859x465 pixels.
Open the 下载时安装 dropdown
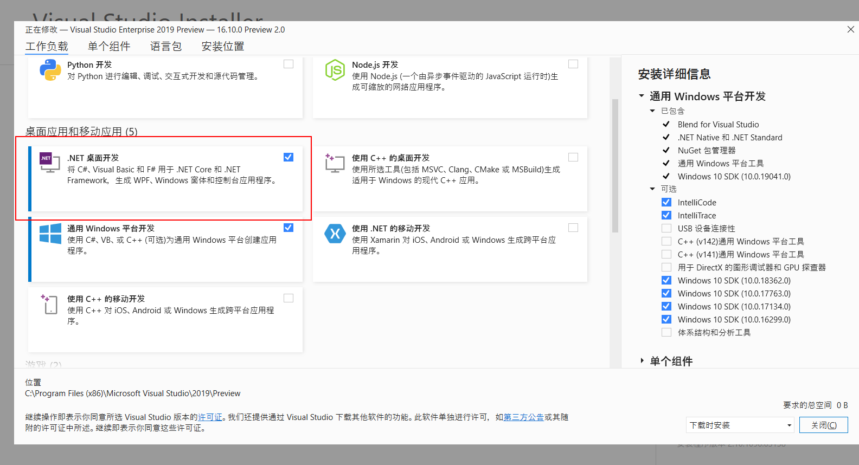point(740,425)
